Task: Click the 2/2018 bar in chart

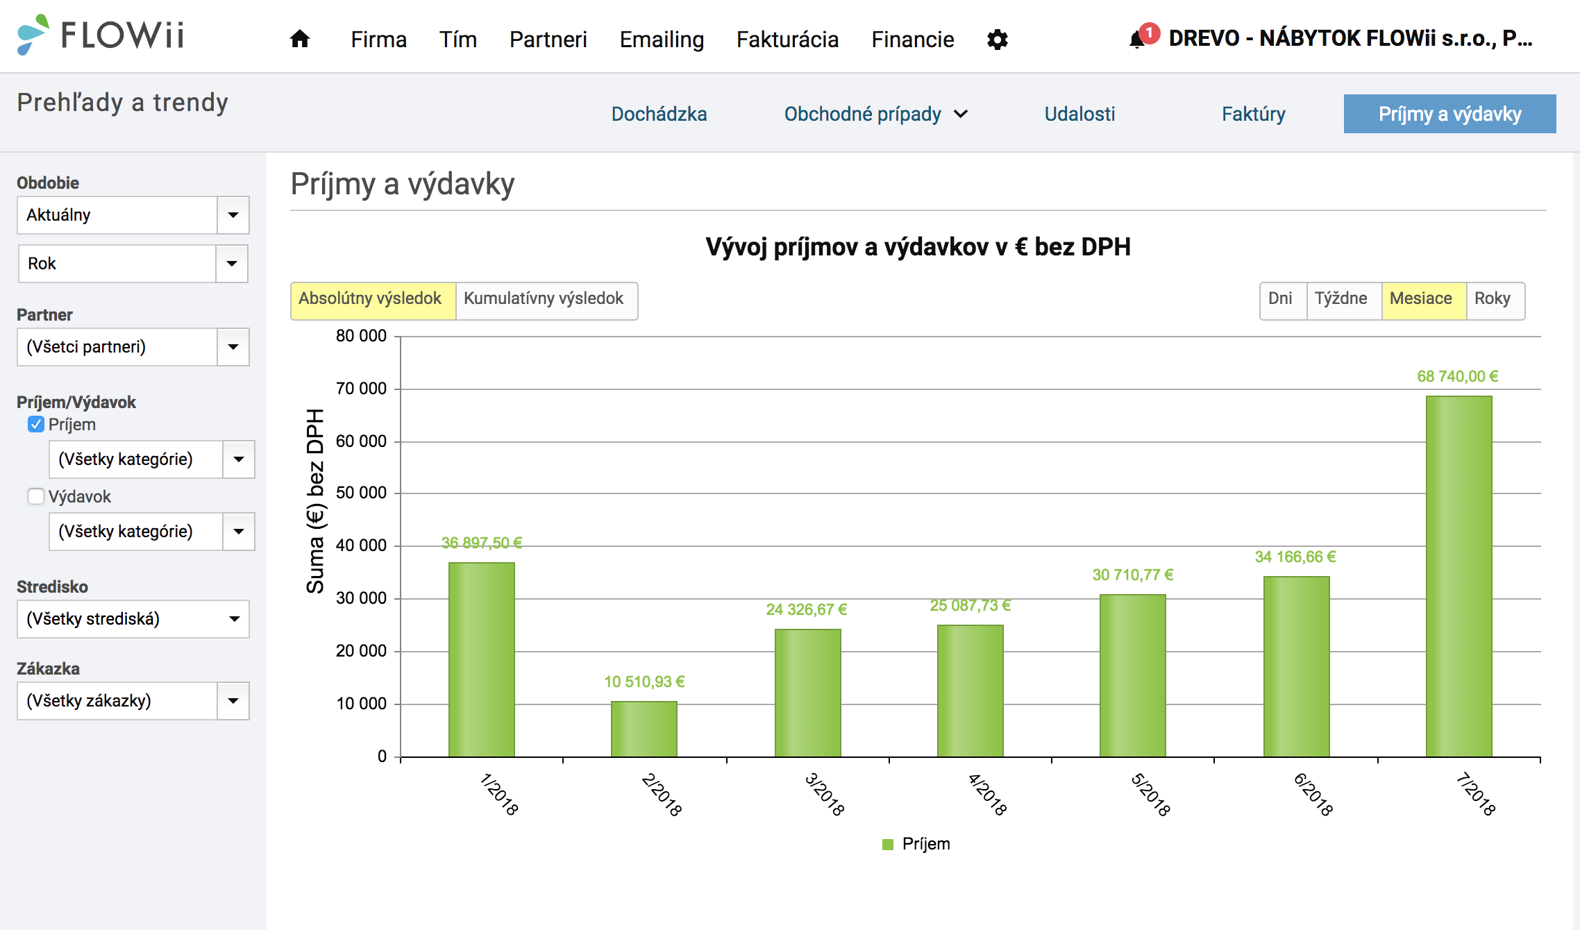Action: pyautogui.click(x=644, y=729)
